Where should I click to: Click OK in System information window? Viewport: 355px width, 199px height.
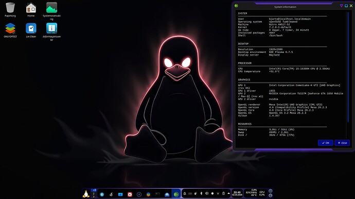(x=325, y=143)
